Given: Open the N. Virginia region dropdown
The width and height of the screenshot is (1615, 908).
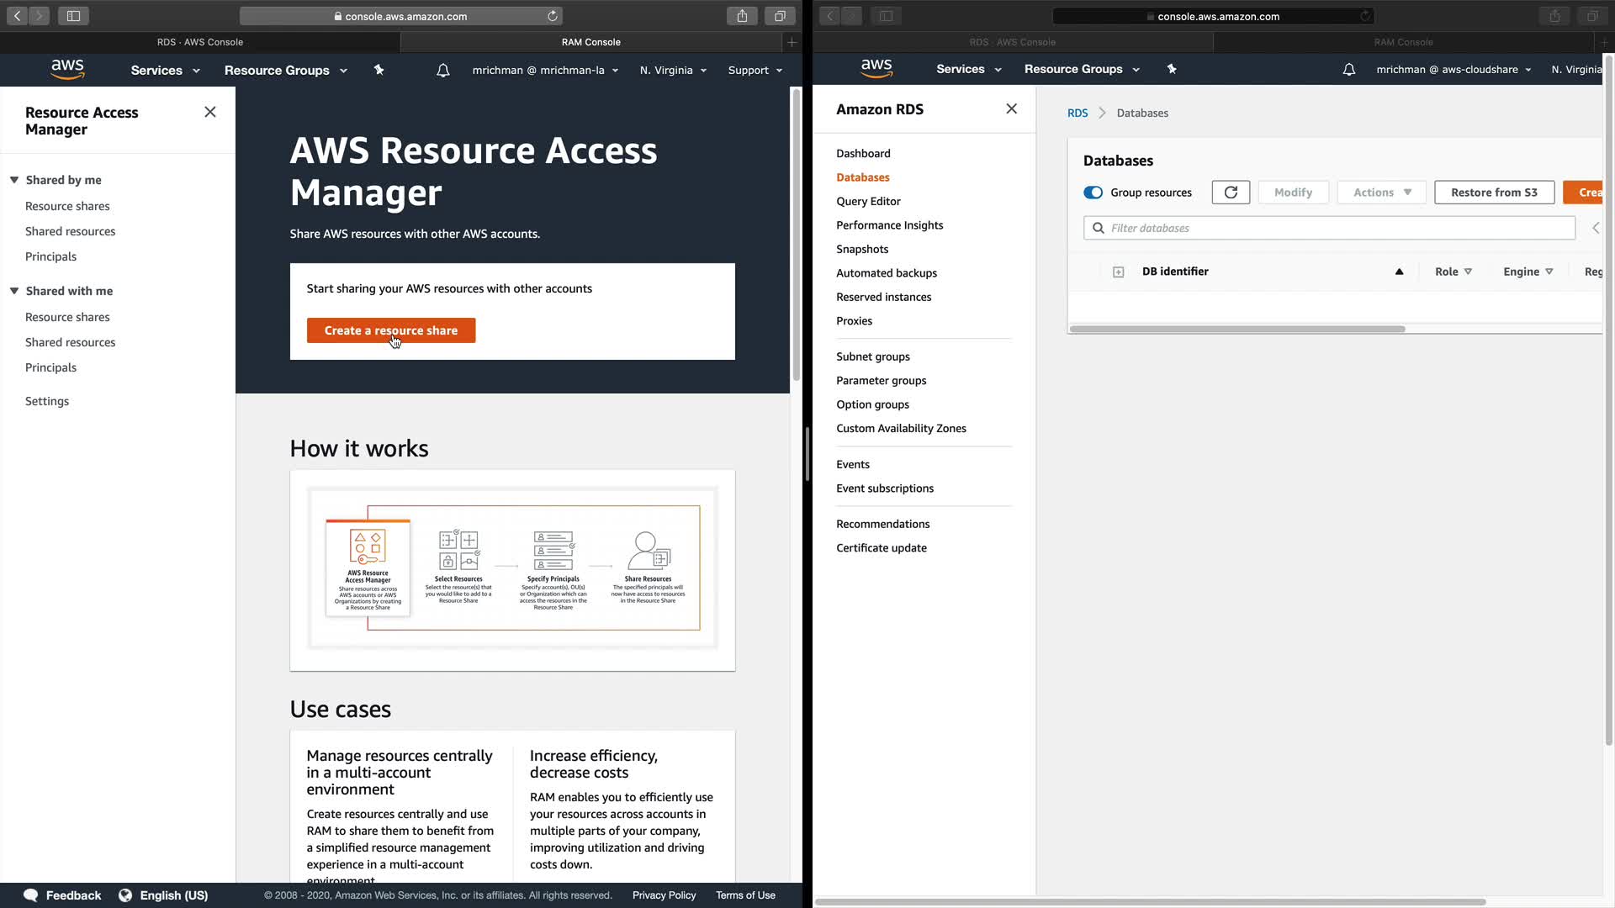Looking at the screenshot, I should [673, 71].
